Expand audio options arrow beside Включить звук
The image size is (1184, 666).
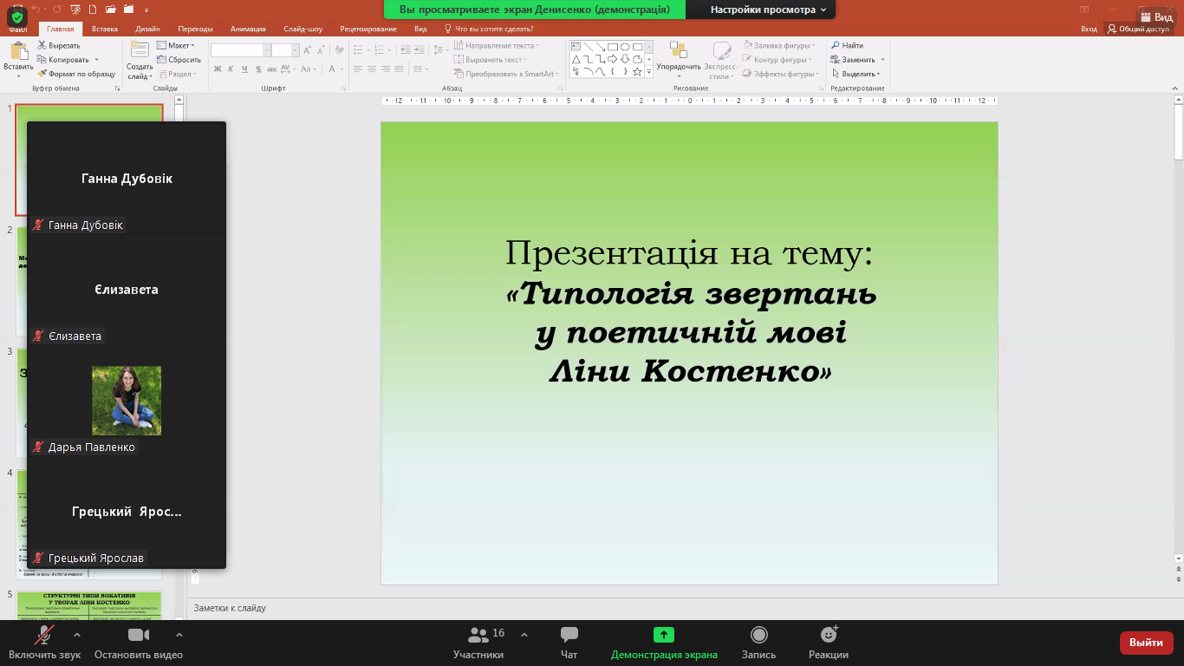pos(76,635)
